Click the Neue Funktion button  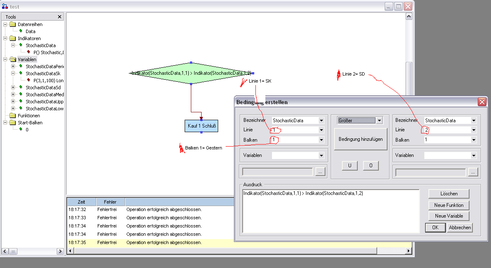(x=449, y=205)
